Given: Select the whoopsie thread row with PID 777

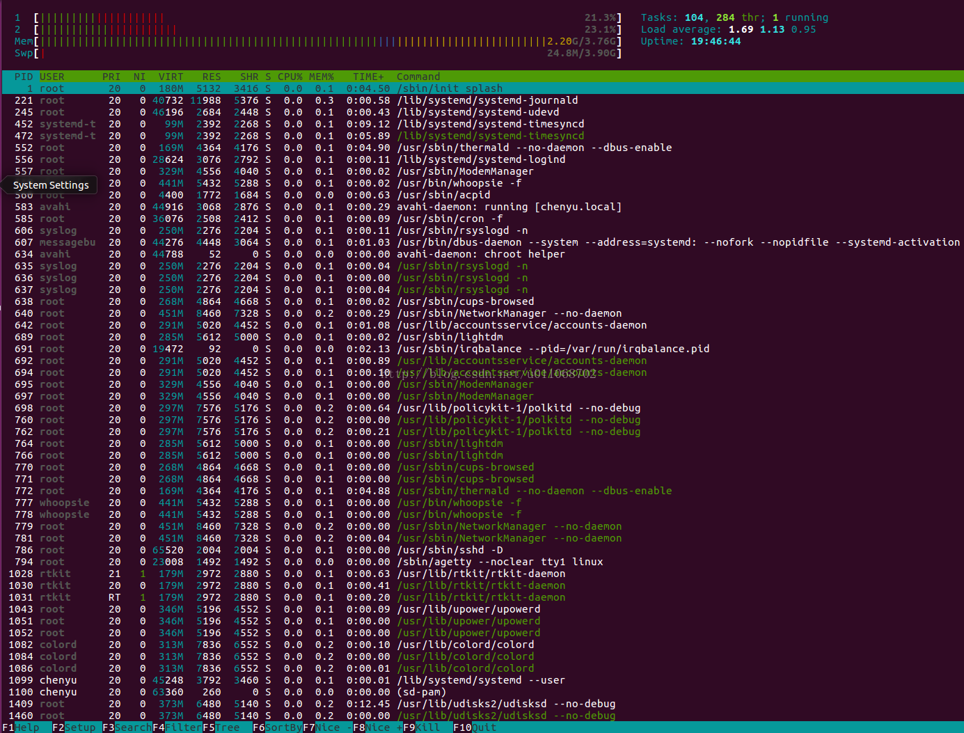Looking at the screenshot, I should pyautogui.click(x=482, y=503).
